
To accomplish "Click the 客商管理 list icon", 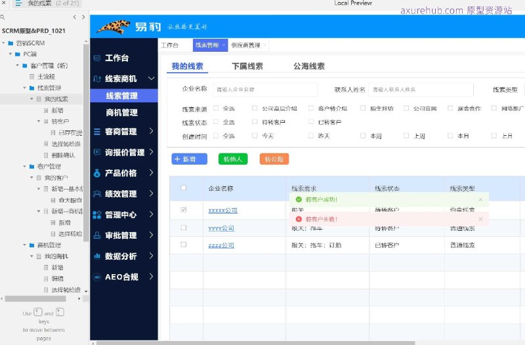I will click(x=97, y=132).
